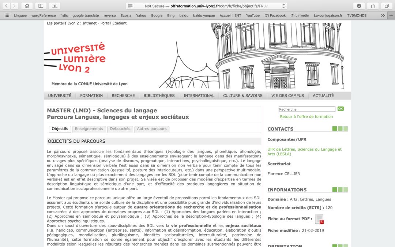The image size is (395, 247).
Task: Open UFR de Lettres, Sciences du Langage link
Action: 305,151
